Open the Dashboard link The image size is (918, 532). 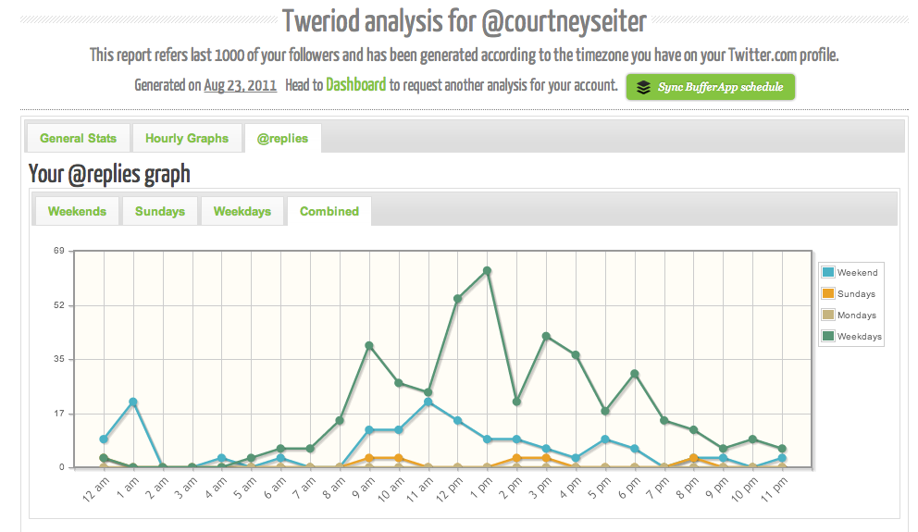355,85
